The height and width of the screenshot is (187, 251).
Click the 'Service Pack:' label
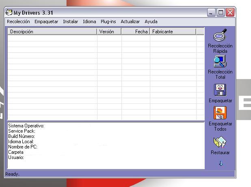pyautogui.click(x=22, y=131)
